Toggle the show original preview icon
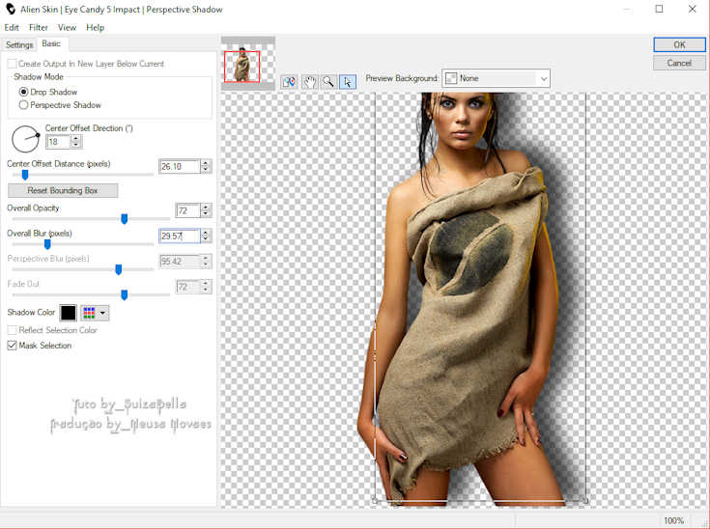The image size is (710, 529). [x=289, y=81]
